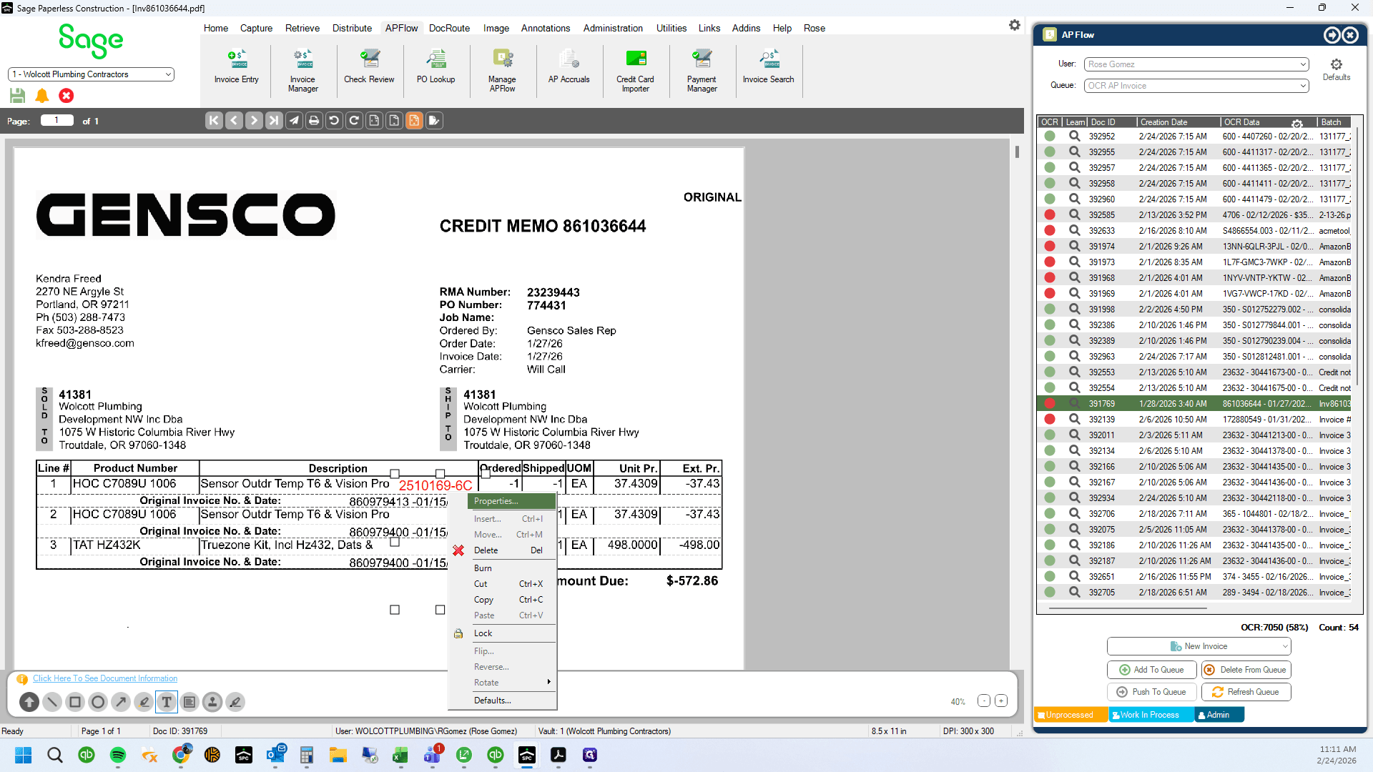Viewport: 1373px width, 772px height.
Task: Open Defaults in AP Flow panel
Action: coord(1336,69)
